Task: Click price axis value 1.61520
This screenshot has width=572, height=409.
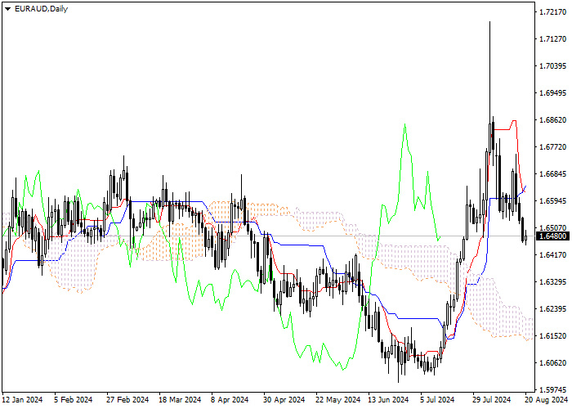Action: click(553, 336)
